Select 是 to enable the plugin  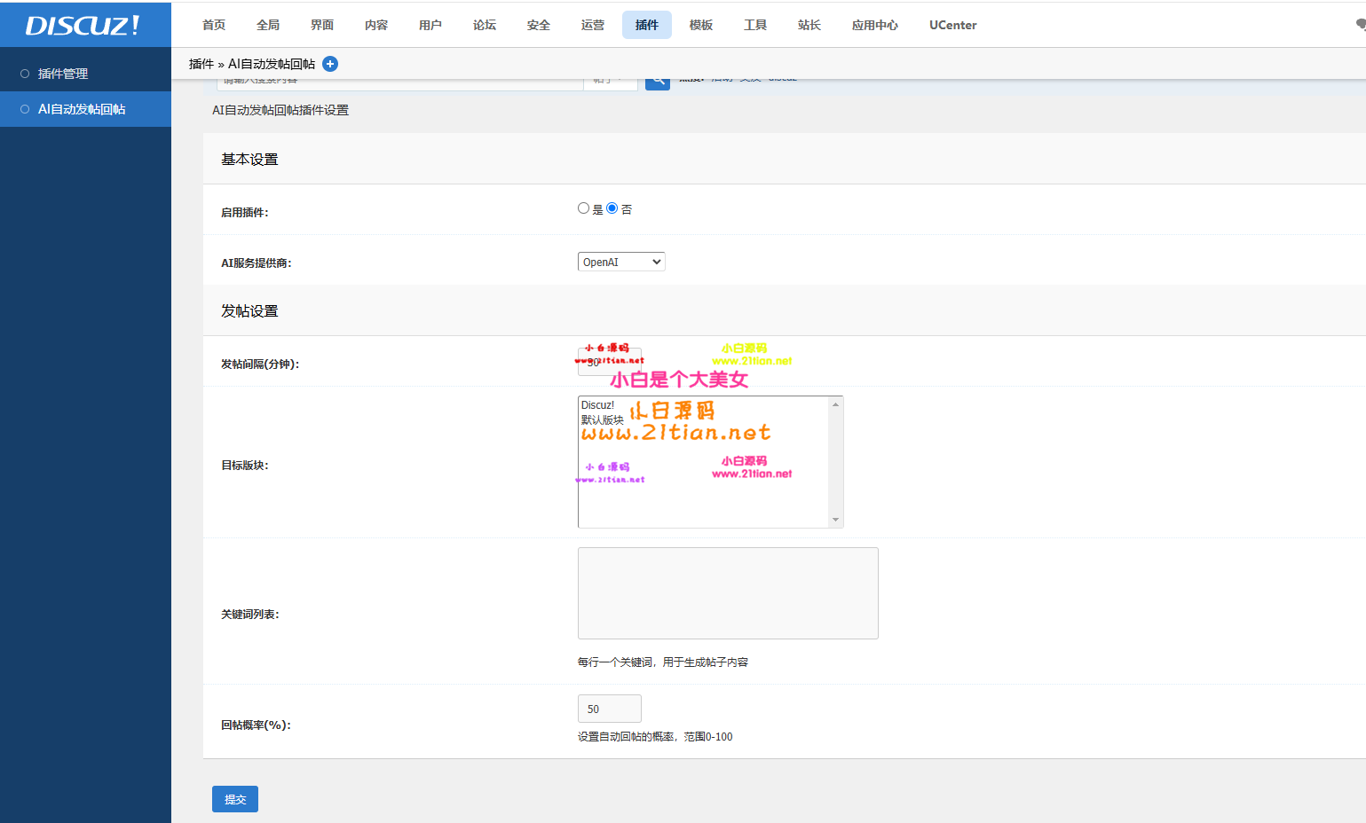583,208
